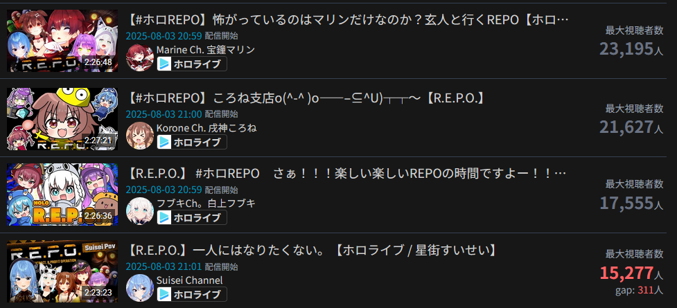Open Fubuki's HOLO R.E.P.O. thumbnail
This screenshot has height=308, width=677.
(62, 194)
